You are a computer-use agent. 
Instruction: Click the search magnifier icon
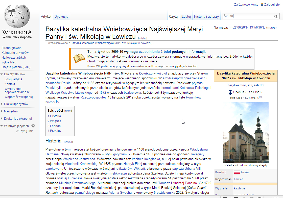[x=276, y=16]
